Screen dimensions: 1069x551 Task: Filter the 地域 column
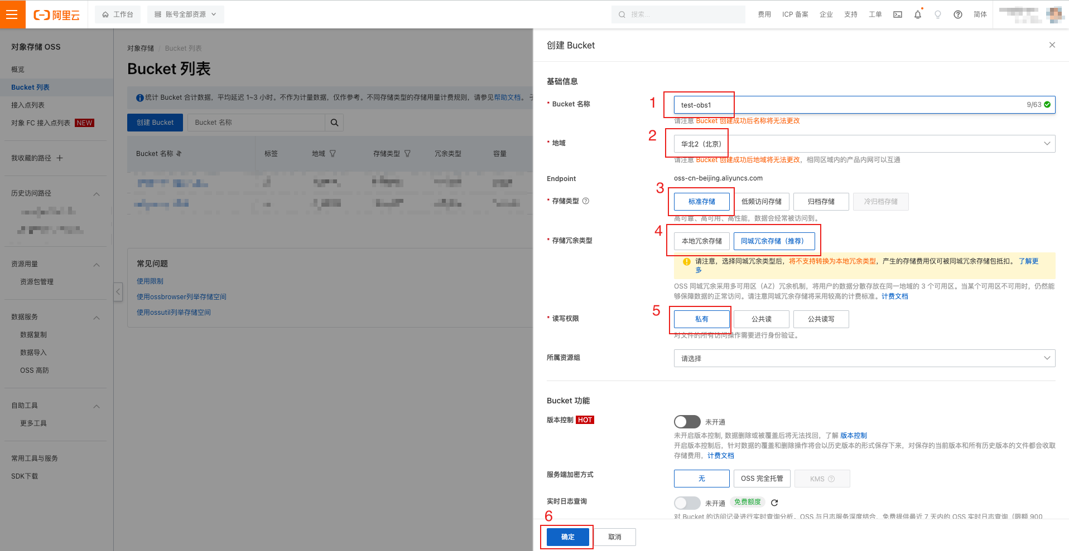pyautogui.click(x=333, y=154)
